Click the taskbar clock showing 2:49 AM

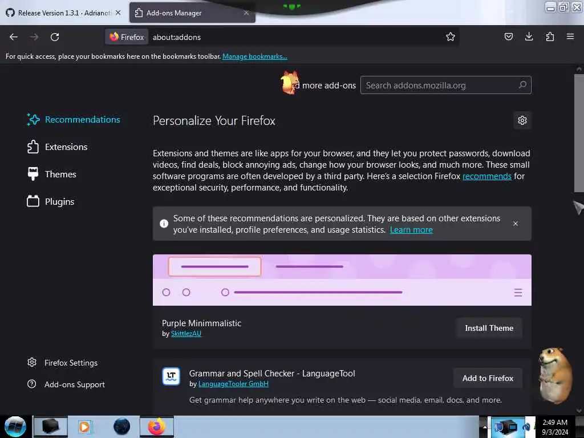point(555,427)
